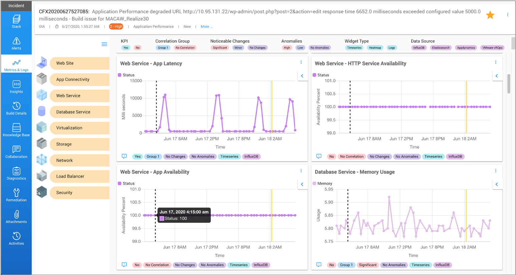Collapse the Database Service Memory Usage panel
The width and height of the screenshot is (516, 275).
pos(497,184)
